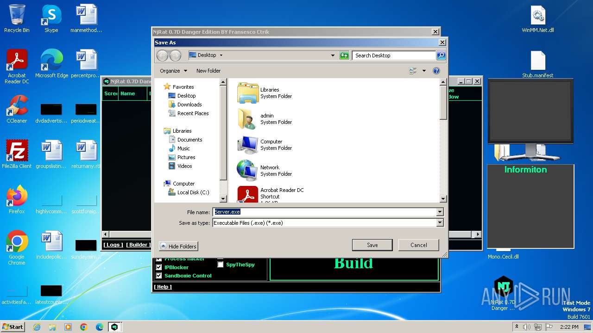Image resolution: width=593 pixels, height=333 pixels.
Task: Select the Google Chrome desktop shortcut
Action: click(x=17, y=247)
